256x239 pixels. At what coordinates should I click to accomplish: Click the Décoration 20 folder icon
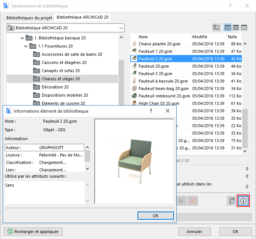37,87
